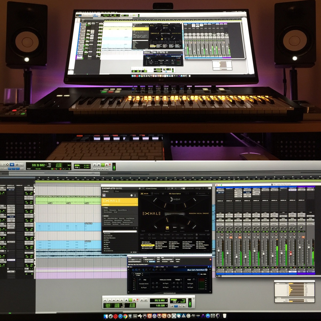
Task: Click LEARN button in plugin header
Action: (x=172, y=262)
